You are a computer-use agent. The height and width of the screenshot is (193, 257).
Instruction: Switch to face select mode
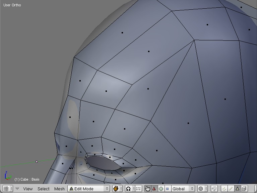[x=237, y=189]
